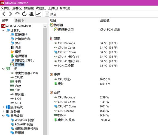Click the 当前值 column header
The image size is (158, 135).
105,20
